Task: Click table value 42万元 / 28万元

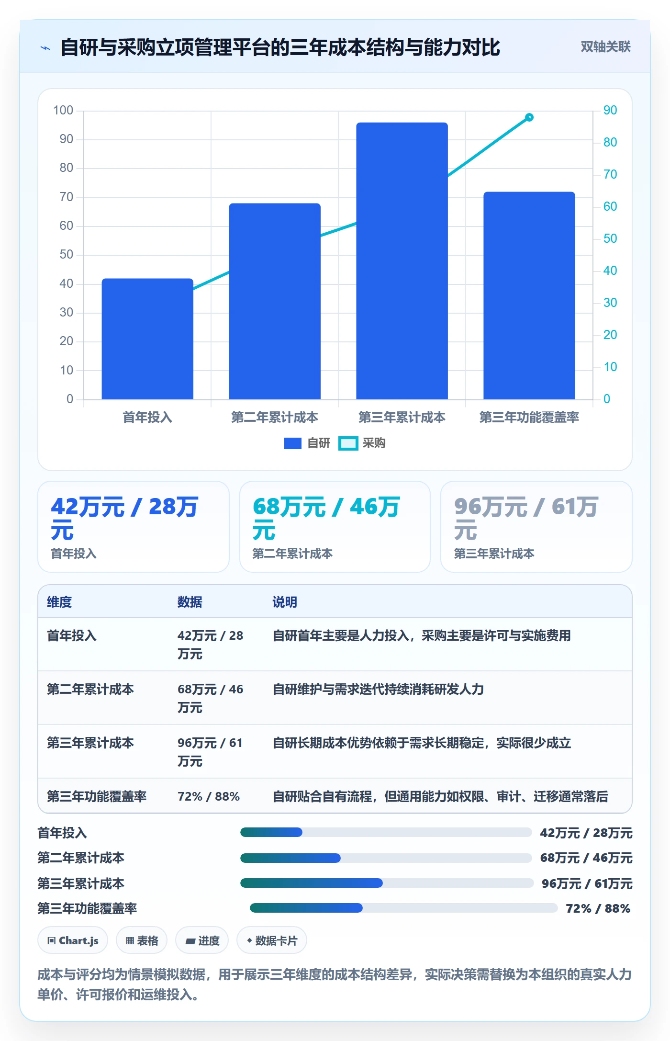Action: [211, 645]
